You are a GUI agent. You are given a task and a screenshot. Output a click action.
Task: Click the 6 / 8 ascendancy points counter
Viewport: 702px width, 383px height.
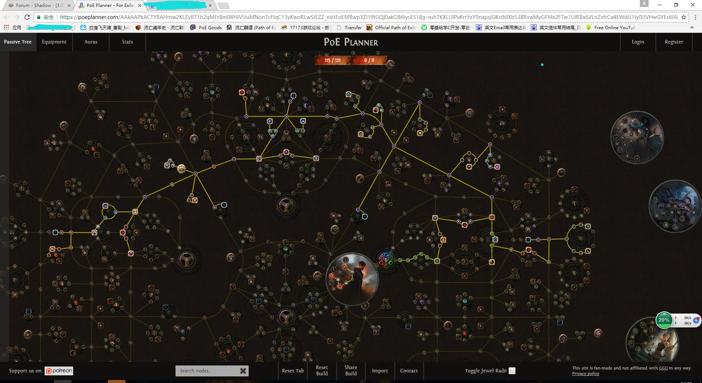(369, 60)
